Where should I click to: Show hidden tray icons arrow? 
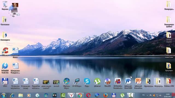147,95
